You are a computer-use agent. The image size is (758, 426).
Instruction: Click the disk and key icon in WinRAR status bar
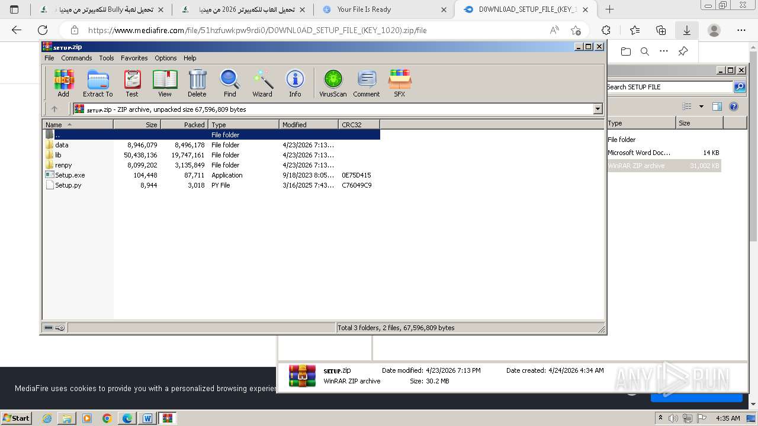click(x=54, y=328)
